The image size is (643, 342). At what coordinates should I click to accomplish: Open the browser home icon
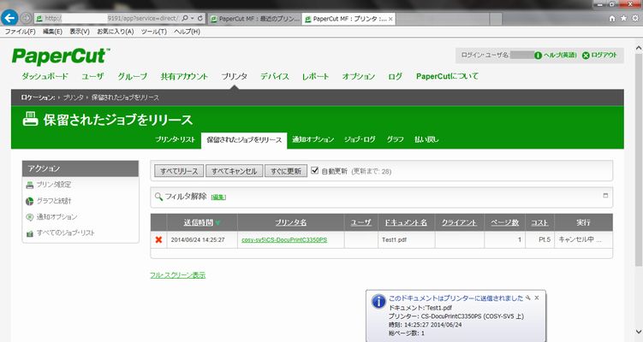pyautogui.click(x=612, y=19)
